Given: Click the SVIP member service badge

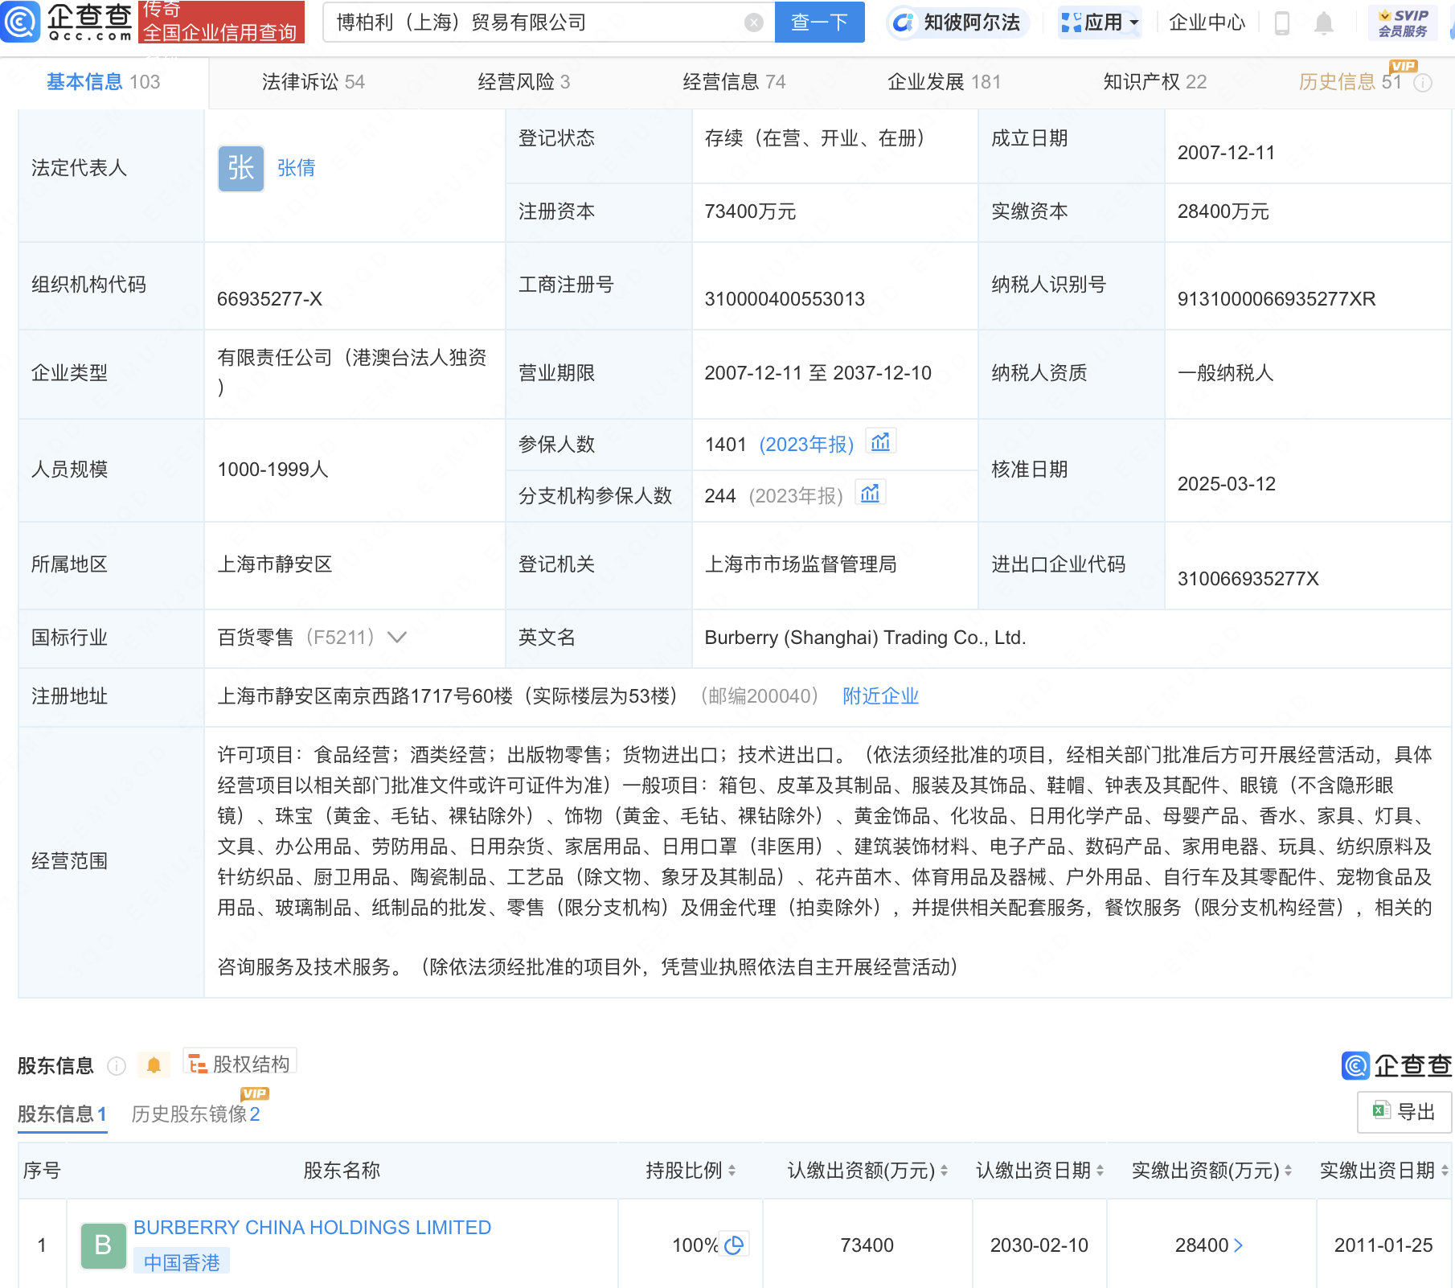Looking at the screenshot, I should (x=1403, y=23).
